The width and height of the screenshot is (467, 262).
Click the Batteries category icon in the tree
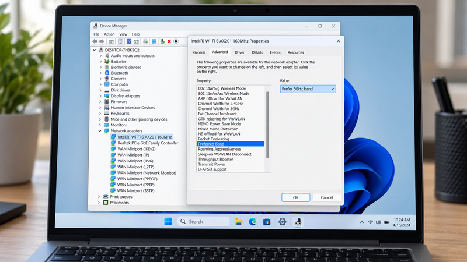[x=107, y=62]
